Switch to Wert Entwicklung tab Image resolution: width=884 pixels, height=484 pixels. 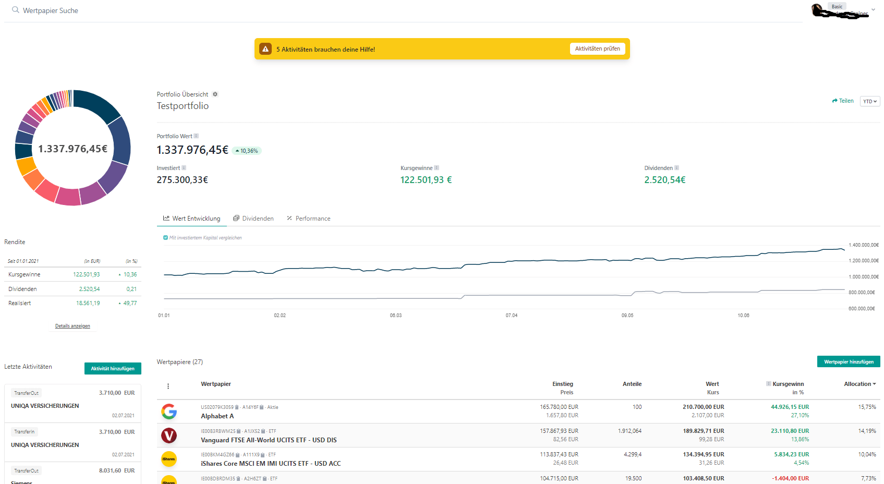(x=192, y=219)
